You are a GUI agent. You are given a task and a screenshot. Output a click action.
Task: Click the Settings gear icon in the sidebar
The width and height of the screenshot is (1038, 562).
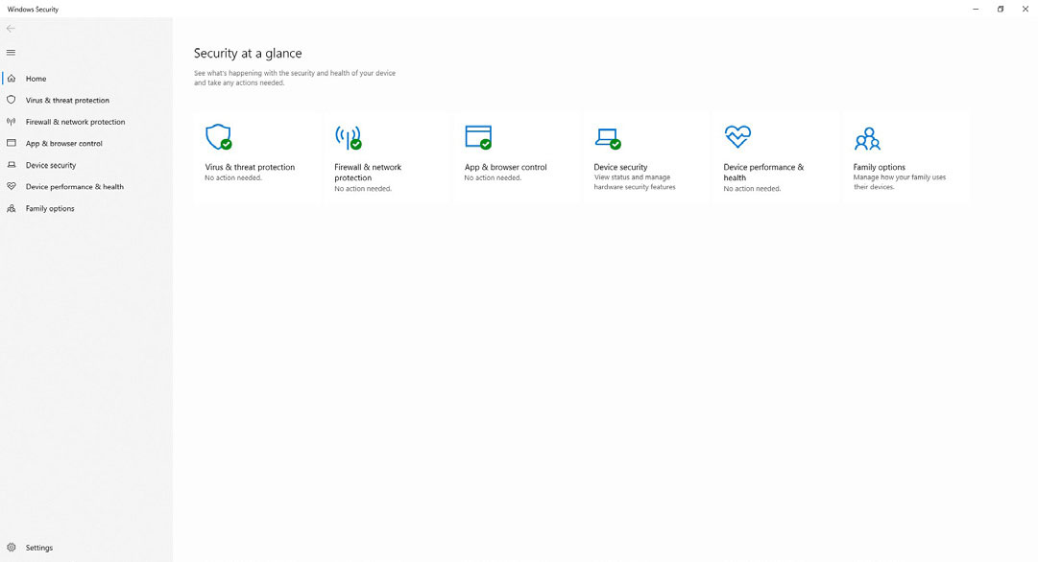pyautogui.click(x=12, y=548)
